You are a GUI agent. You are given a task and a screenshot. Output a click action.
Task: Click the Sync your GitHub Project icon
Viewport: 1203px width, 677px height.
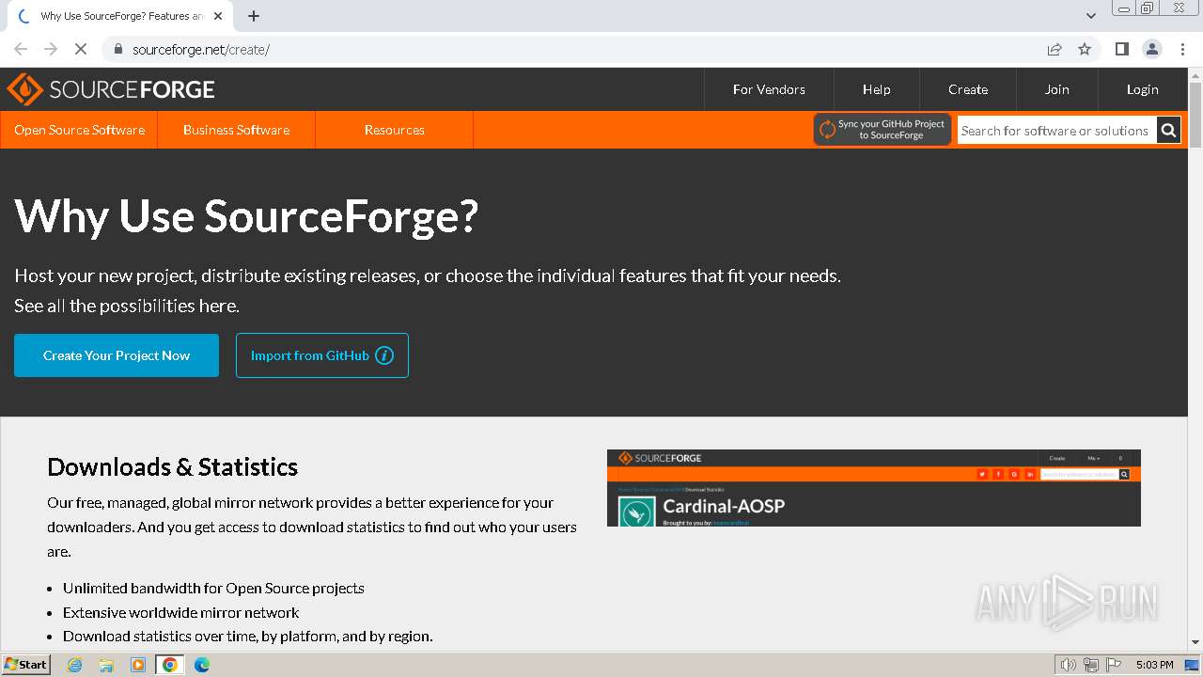pyautogui.click(x=827, y=130)
